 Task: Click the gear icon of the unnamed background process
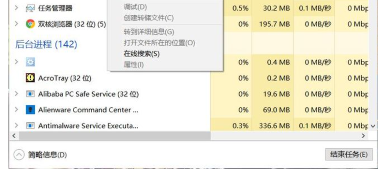coord(30,62)
